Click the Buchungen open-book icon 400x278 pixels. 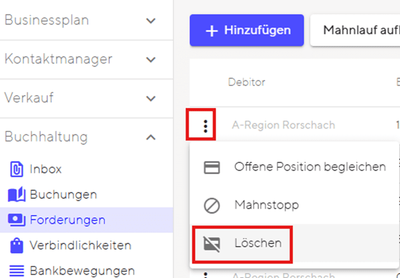[x=16, y=194]
